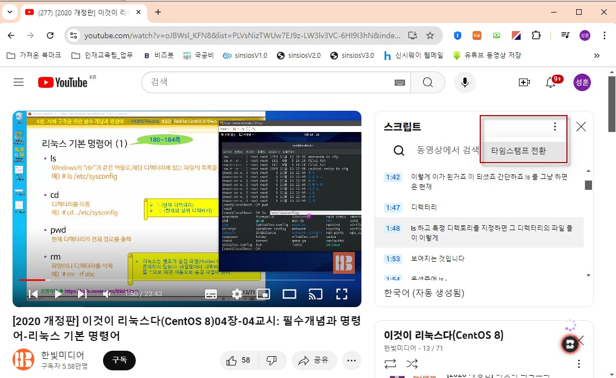Open the YouTube hamburger guide menu

(19, 82)
